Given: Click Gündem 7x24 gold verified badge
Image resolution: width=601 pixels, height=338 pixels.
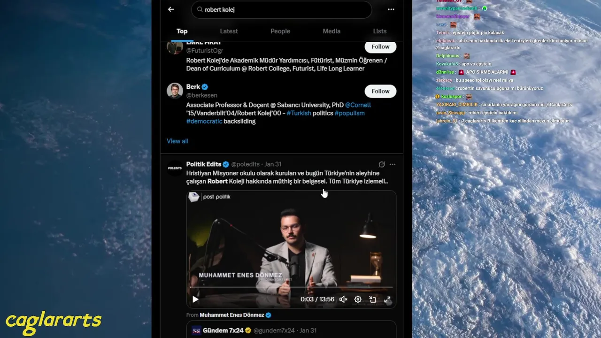Looking at the screenshot, I should (x=248, y=330).
